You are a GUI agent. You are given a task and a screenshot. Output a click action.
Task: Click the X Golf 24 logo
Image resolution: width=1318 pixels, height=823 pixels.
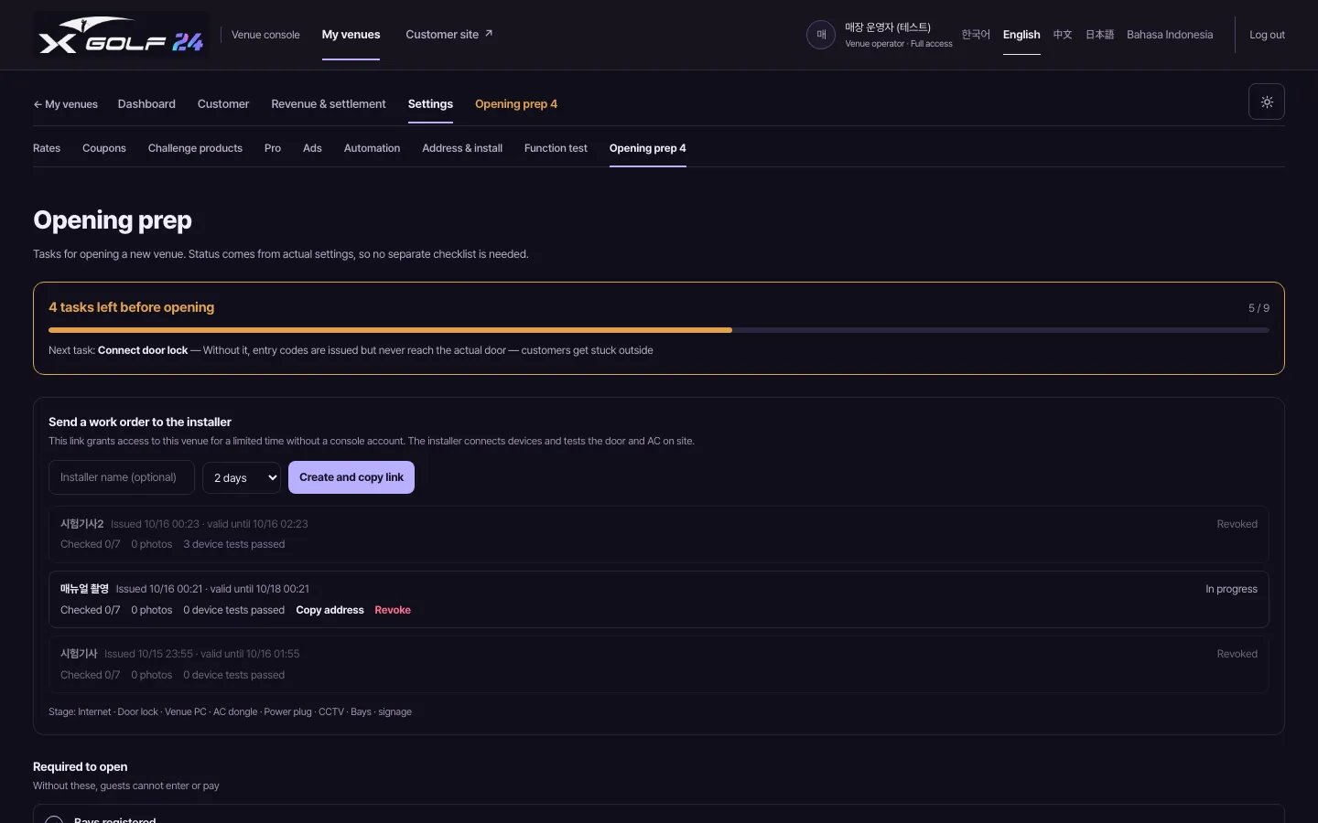pos(121,35)
